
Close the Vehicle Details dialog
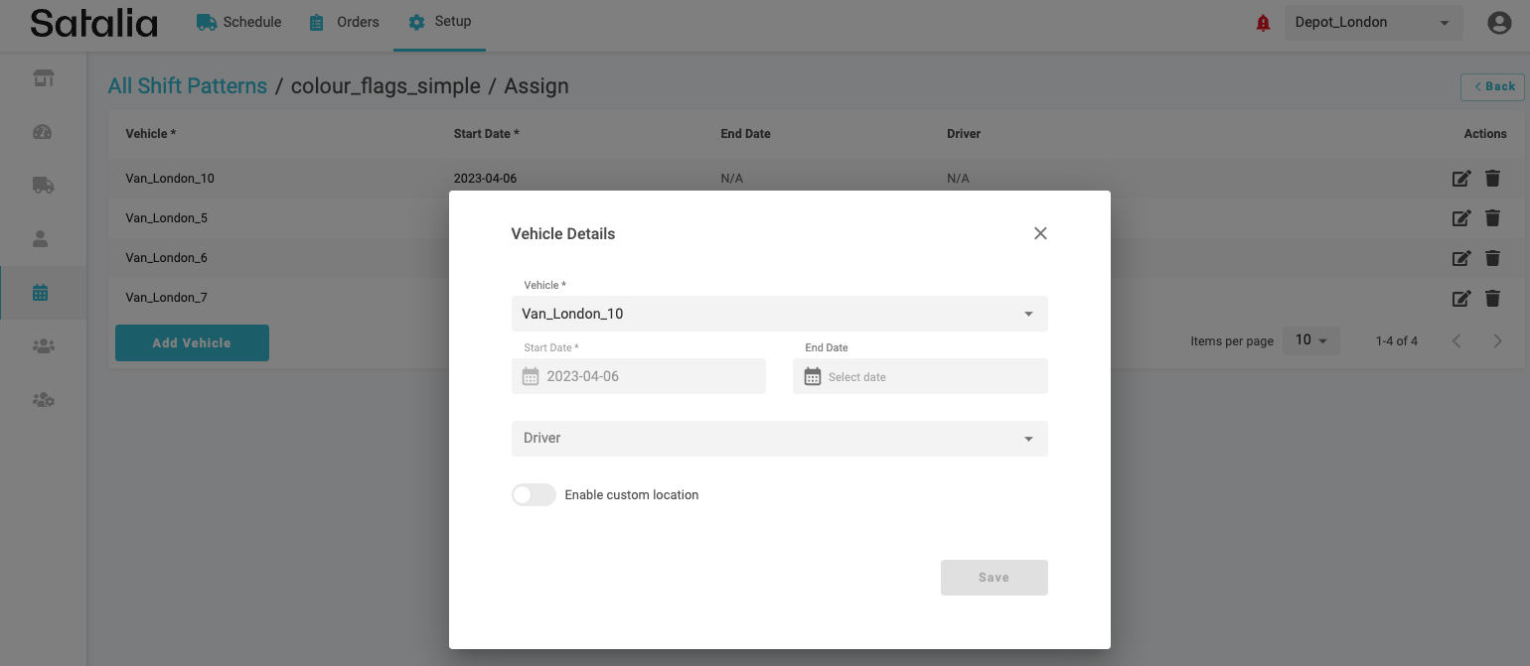[1040, 234]
